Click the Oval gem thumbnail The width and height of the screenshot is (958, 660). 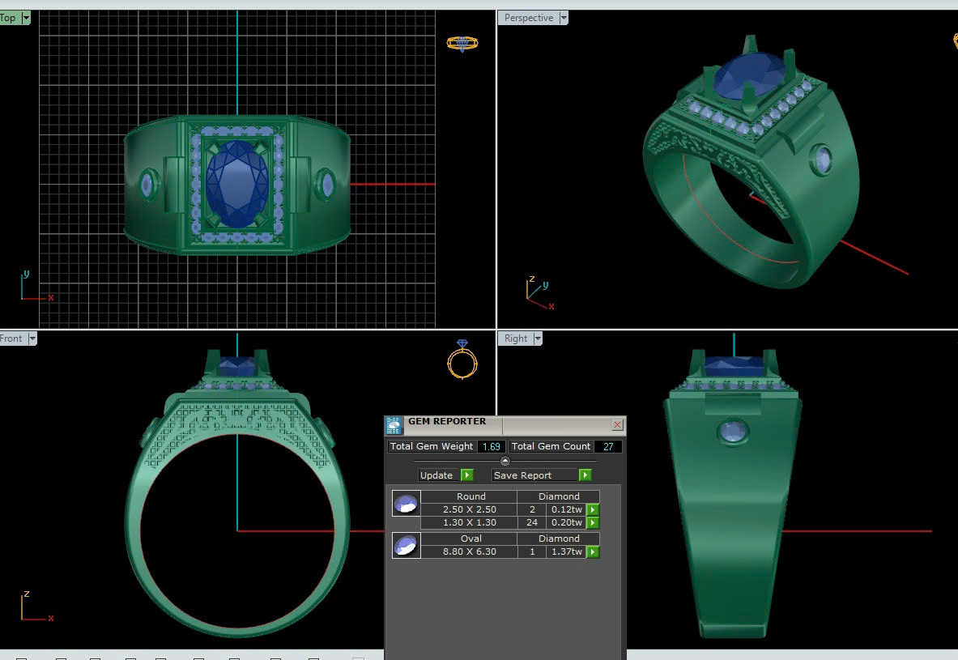coord(406,546)
